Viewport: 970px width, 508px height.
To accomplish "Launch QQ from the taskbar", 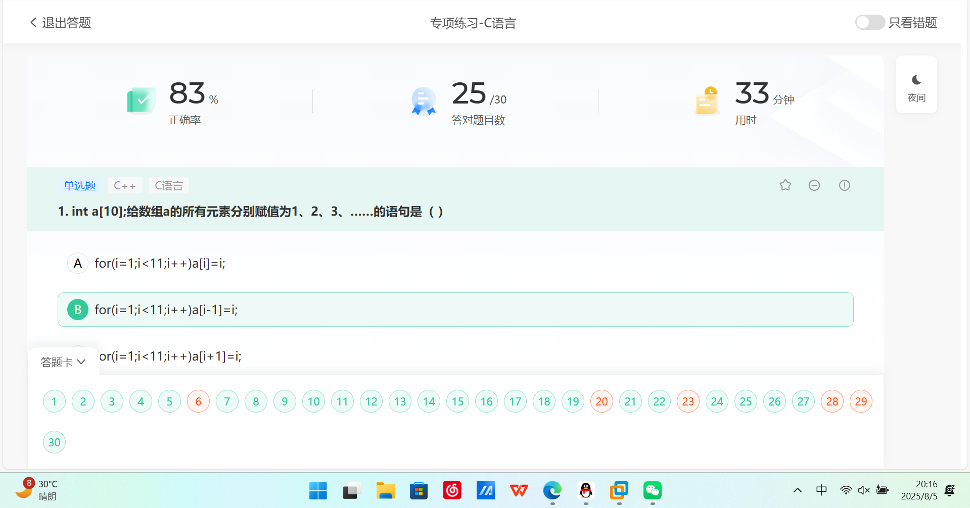I will 585,490.
